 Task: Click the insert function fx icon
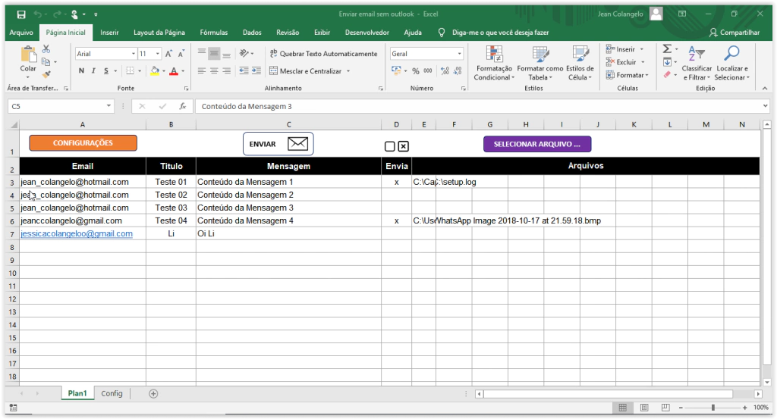[x=182, y=107]
